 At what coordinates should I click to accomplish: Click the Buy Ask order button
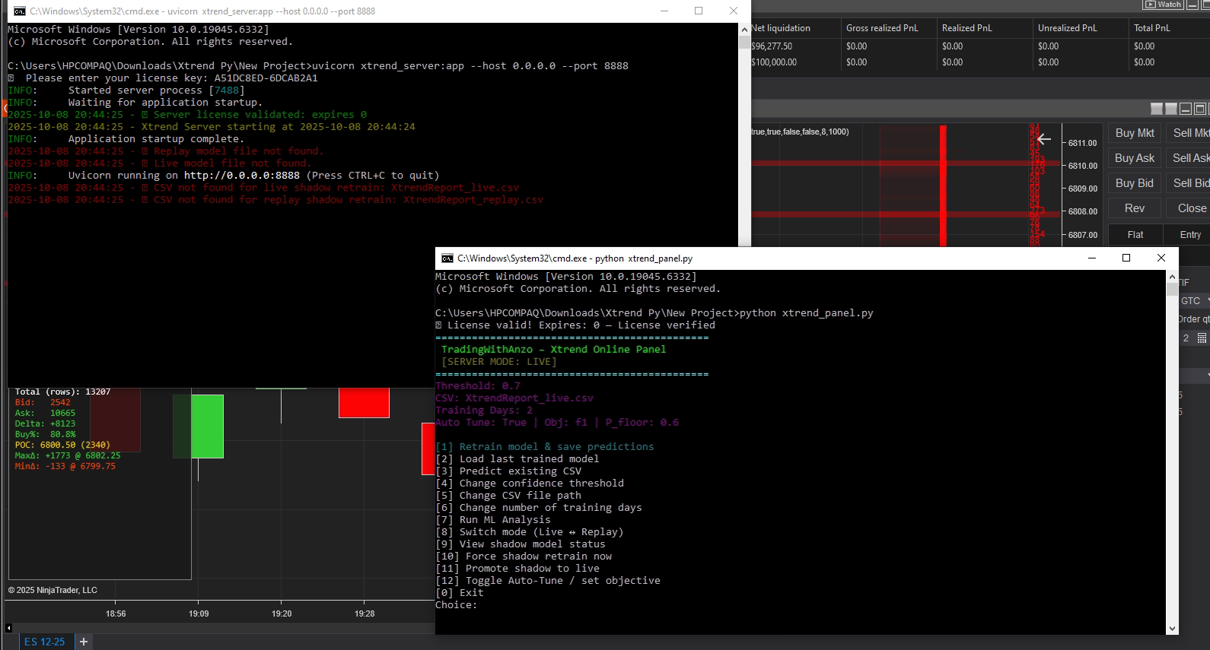1135,158
